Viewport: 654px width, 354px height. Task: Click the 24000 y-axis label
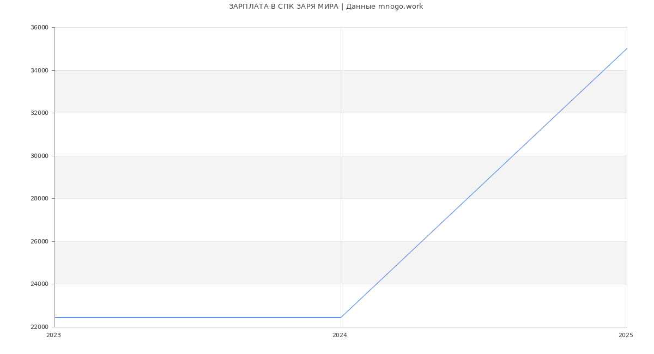tap(40, 284)
